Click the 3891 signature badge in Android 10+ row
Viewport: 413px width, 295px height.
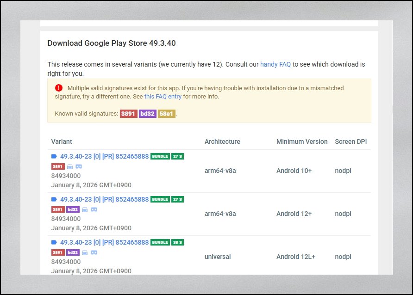(x=58, y=166)
